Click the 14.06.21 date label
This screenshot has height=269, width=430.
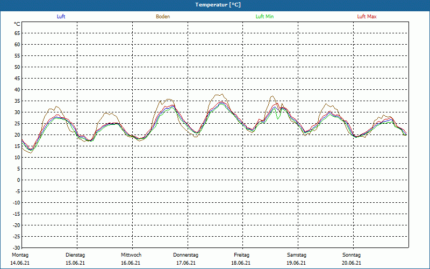[20, 263]
